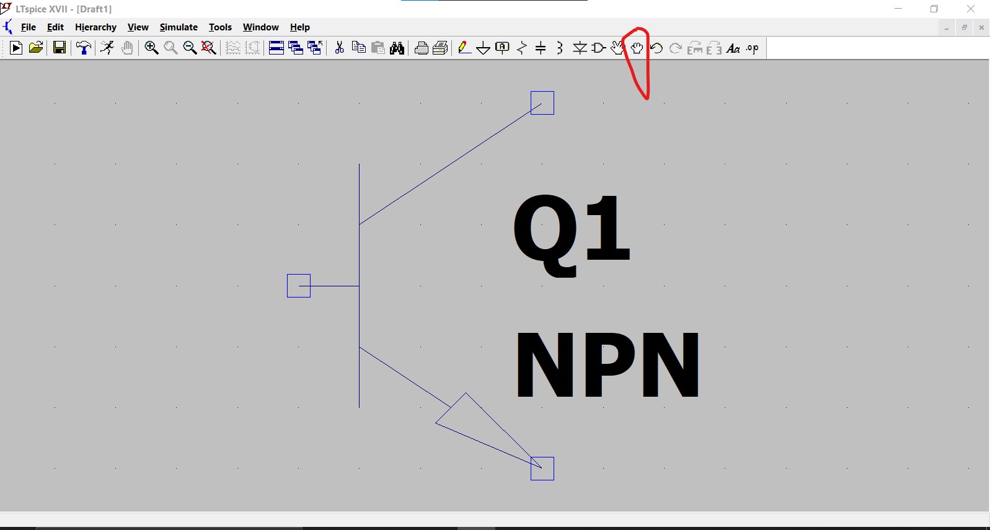Select the Draw Wire pencil tool

coord(464,48)
